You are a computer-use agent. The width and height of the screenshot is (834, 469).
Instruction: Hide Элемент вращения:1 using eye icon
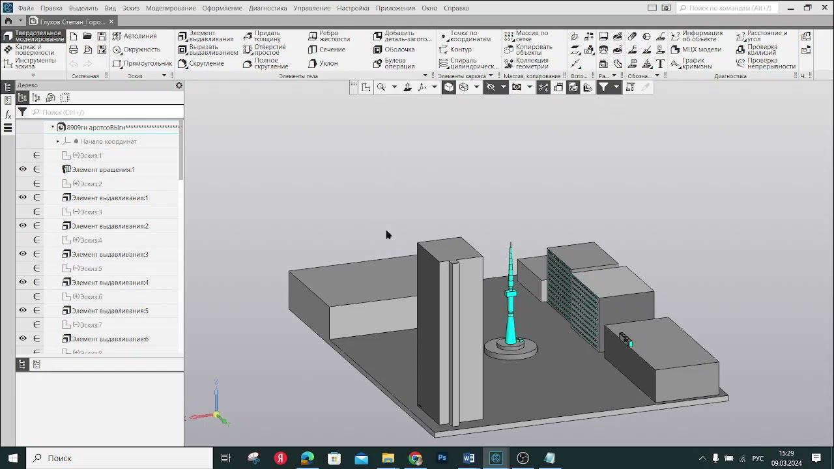[23, 169]
